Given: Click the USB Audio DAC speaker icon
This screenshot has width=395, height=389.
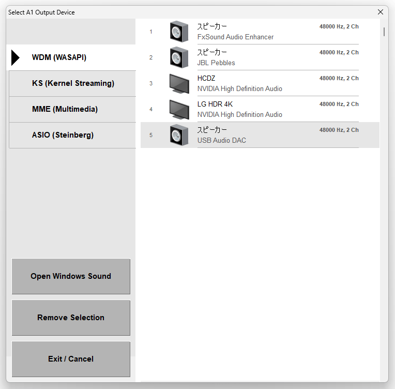Looking at the screenshot, I should coord(179,135).
